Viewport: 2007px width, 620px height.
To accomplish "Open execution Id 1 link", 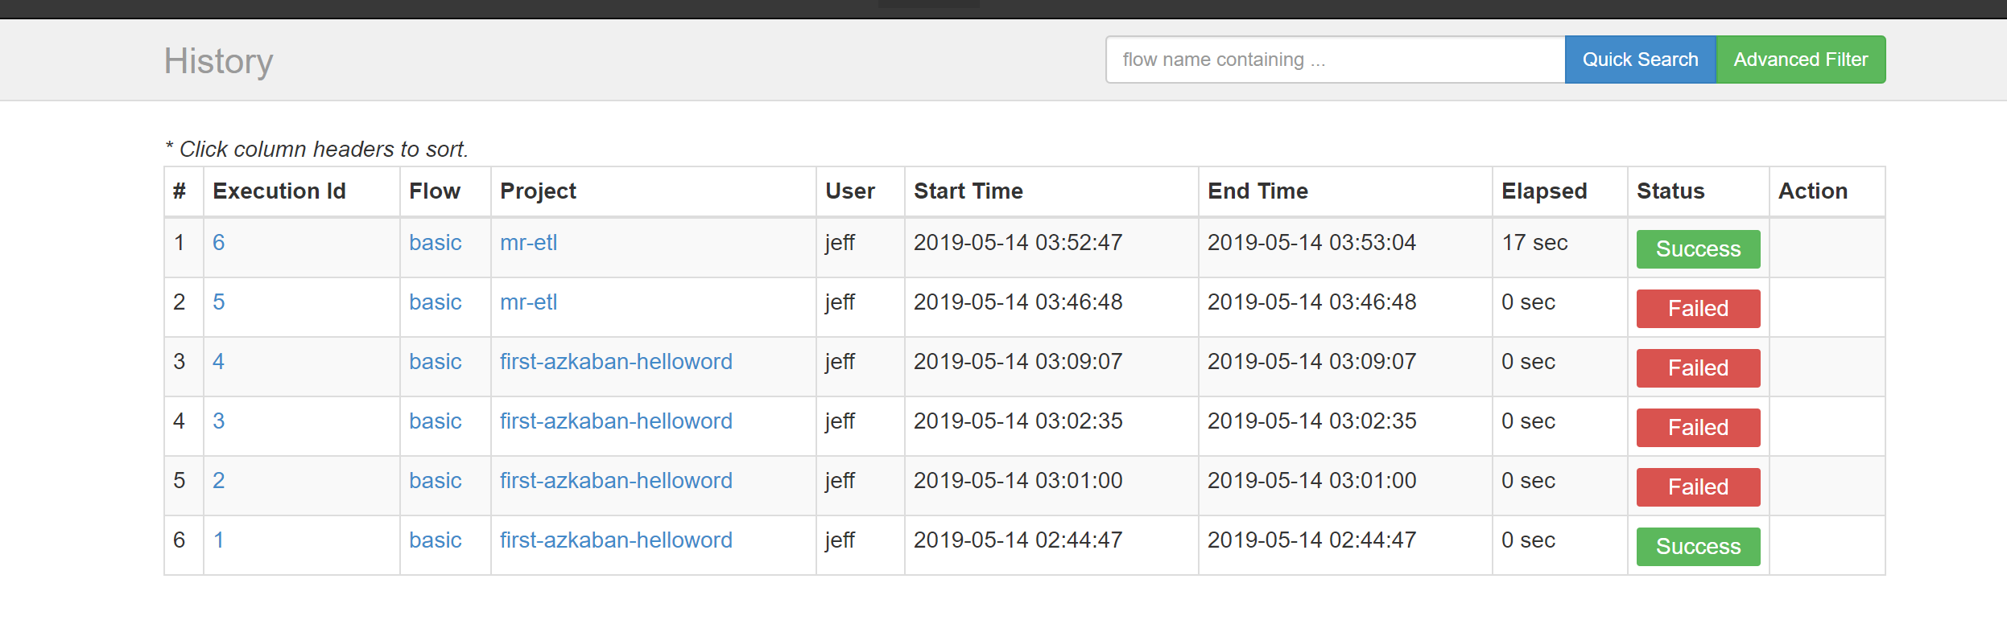I will click(218, 540).
